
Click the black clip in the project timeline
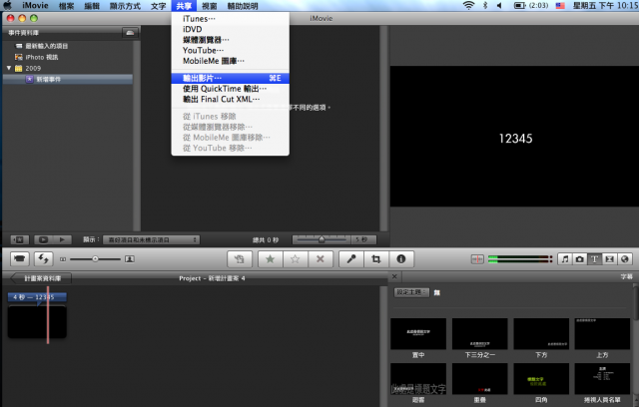37,322
